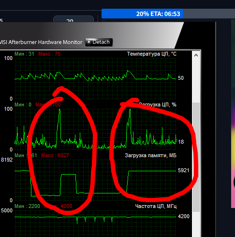Click the Температура ЦП graph label

[152, 54]
